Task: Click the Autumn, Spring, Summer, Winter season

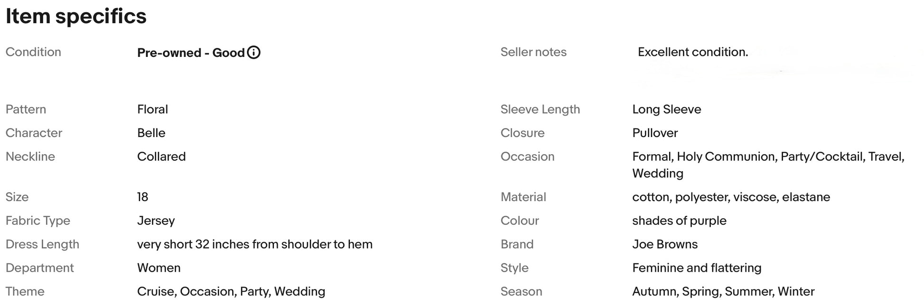Action: (723, 292)
